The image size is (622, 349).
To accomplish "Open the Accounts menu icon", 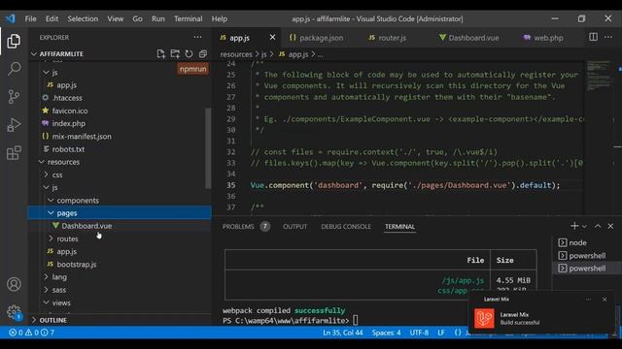I will click(x=14, y=284).
